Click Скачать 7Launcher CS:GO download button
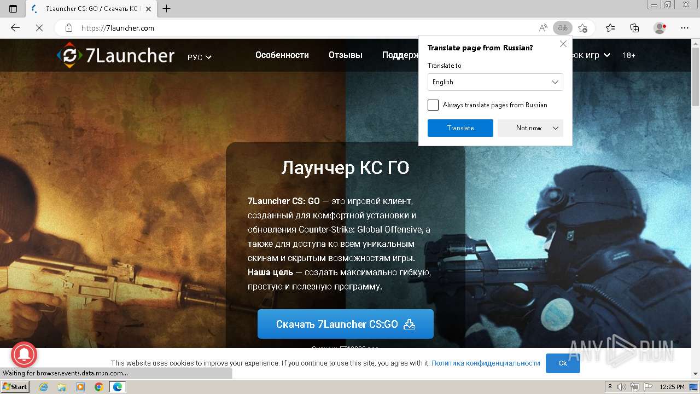The width and height of the screenshot is (700, 394). tap(346, 324)
